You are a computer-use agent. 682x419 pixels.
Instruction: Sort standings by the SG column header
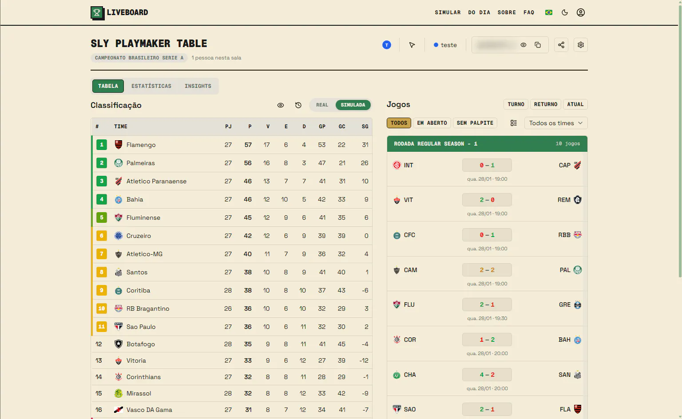365,126
